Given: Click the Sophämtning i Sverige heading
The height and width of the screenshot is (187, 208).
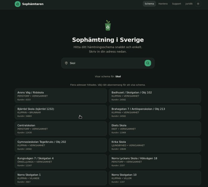Looking at the screenshot, I should pyautogui.click(x=108, y=40).
